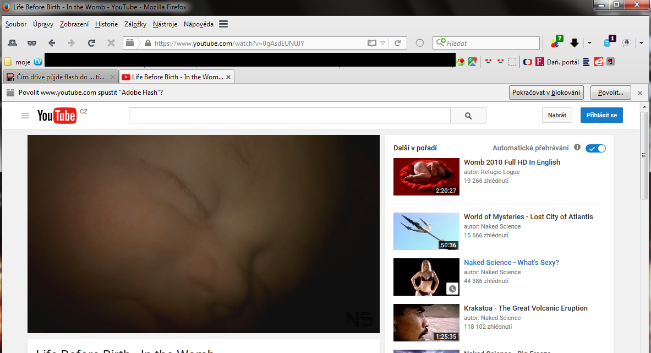Screen dimensions: 651x353
Task: Dismiss the Adobe Flash notification bar
Action: (x=640, y=93)
